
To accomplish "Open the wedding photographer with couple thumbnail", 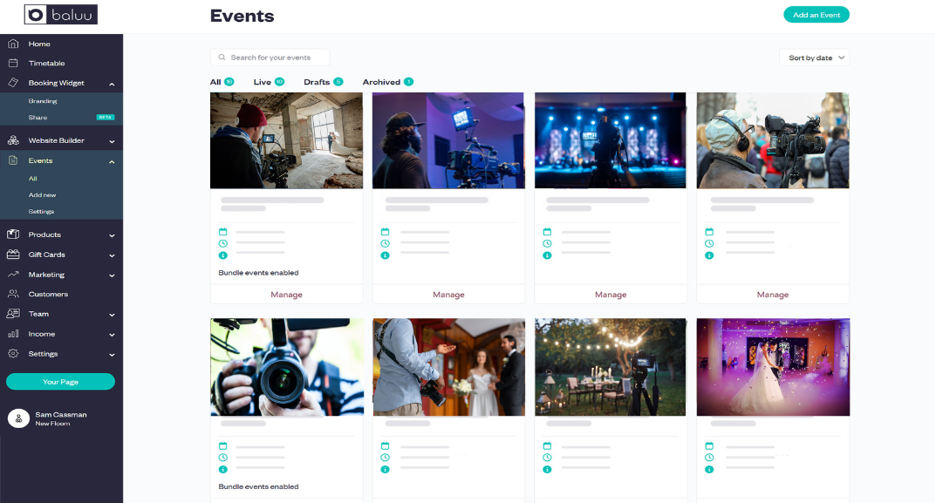I will point(448,367).
